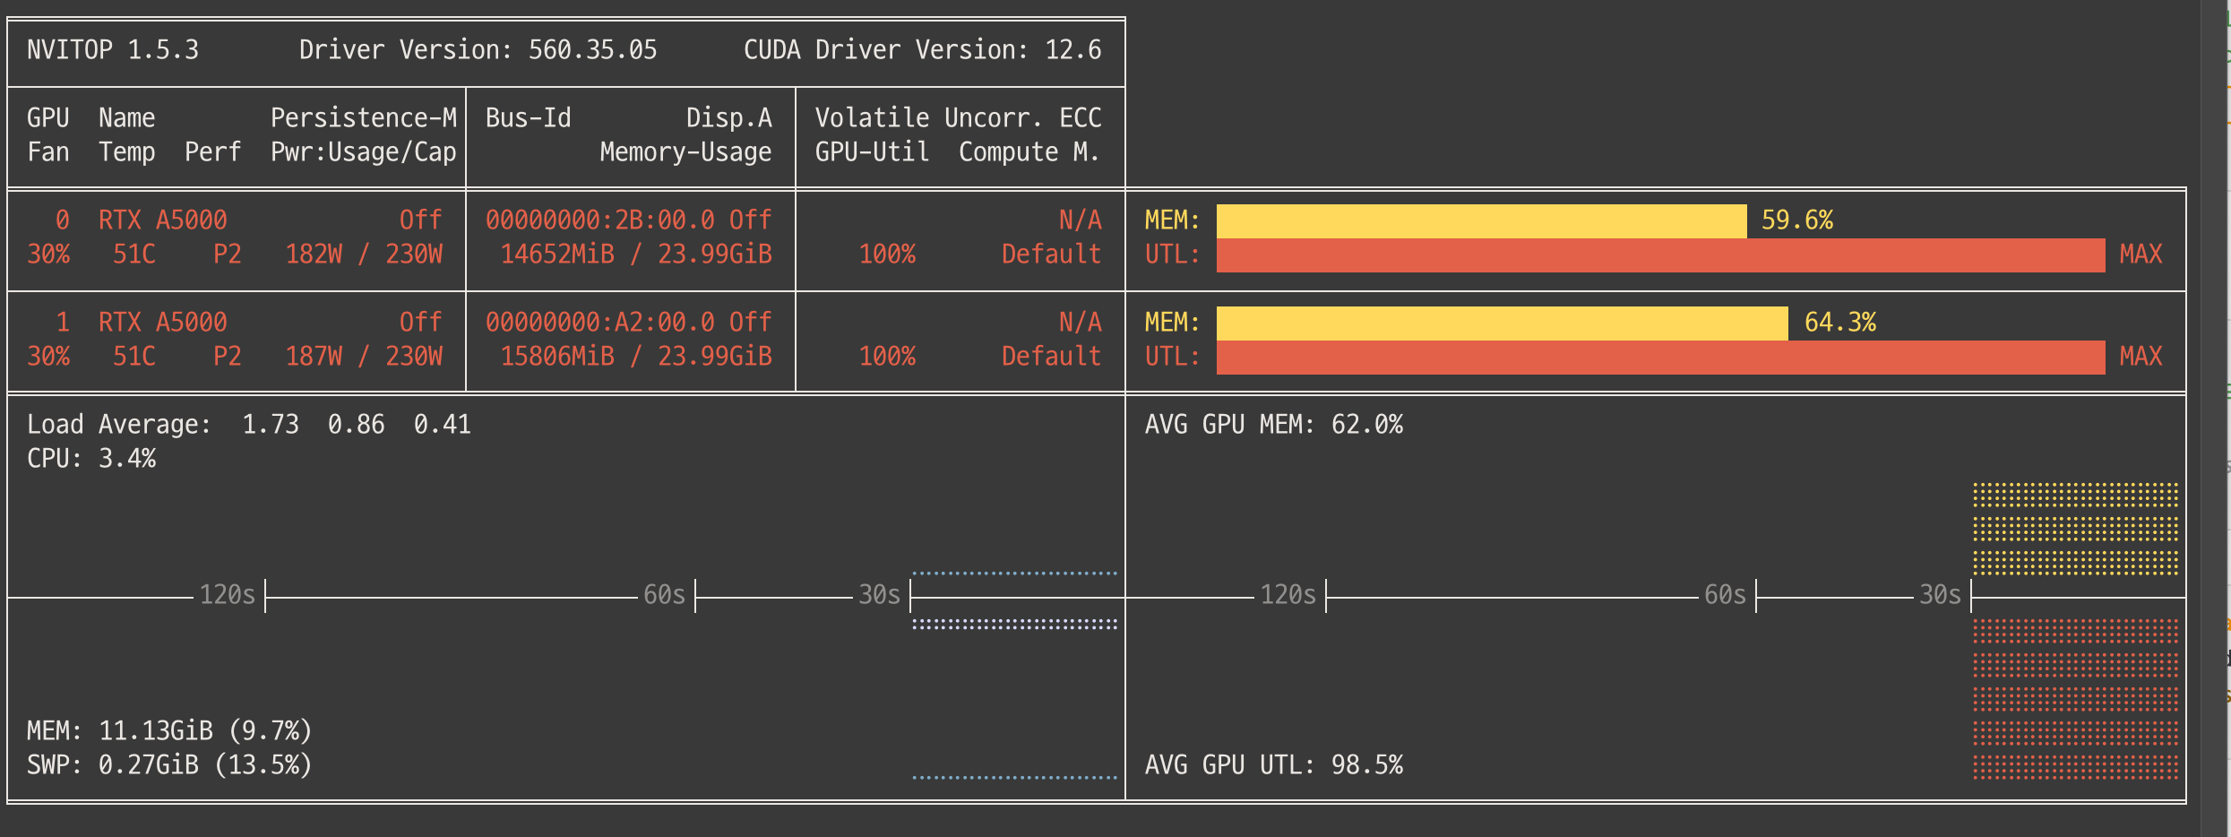The image size is (2231, 837).
Task: Click the 15806MiB / 23.99GiB memory usage
Action: (635, 357)
